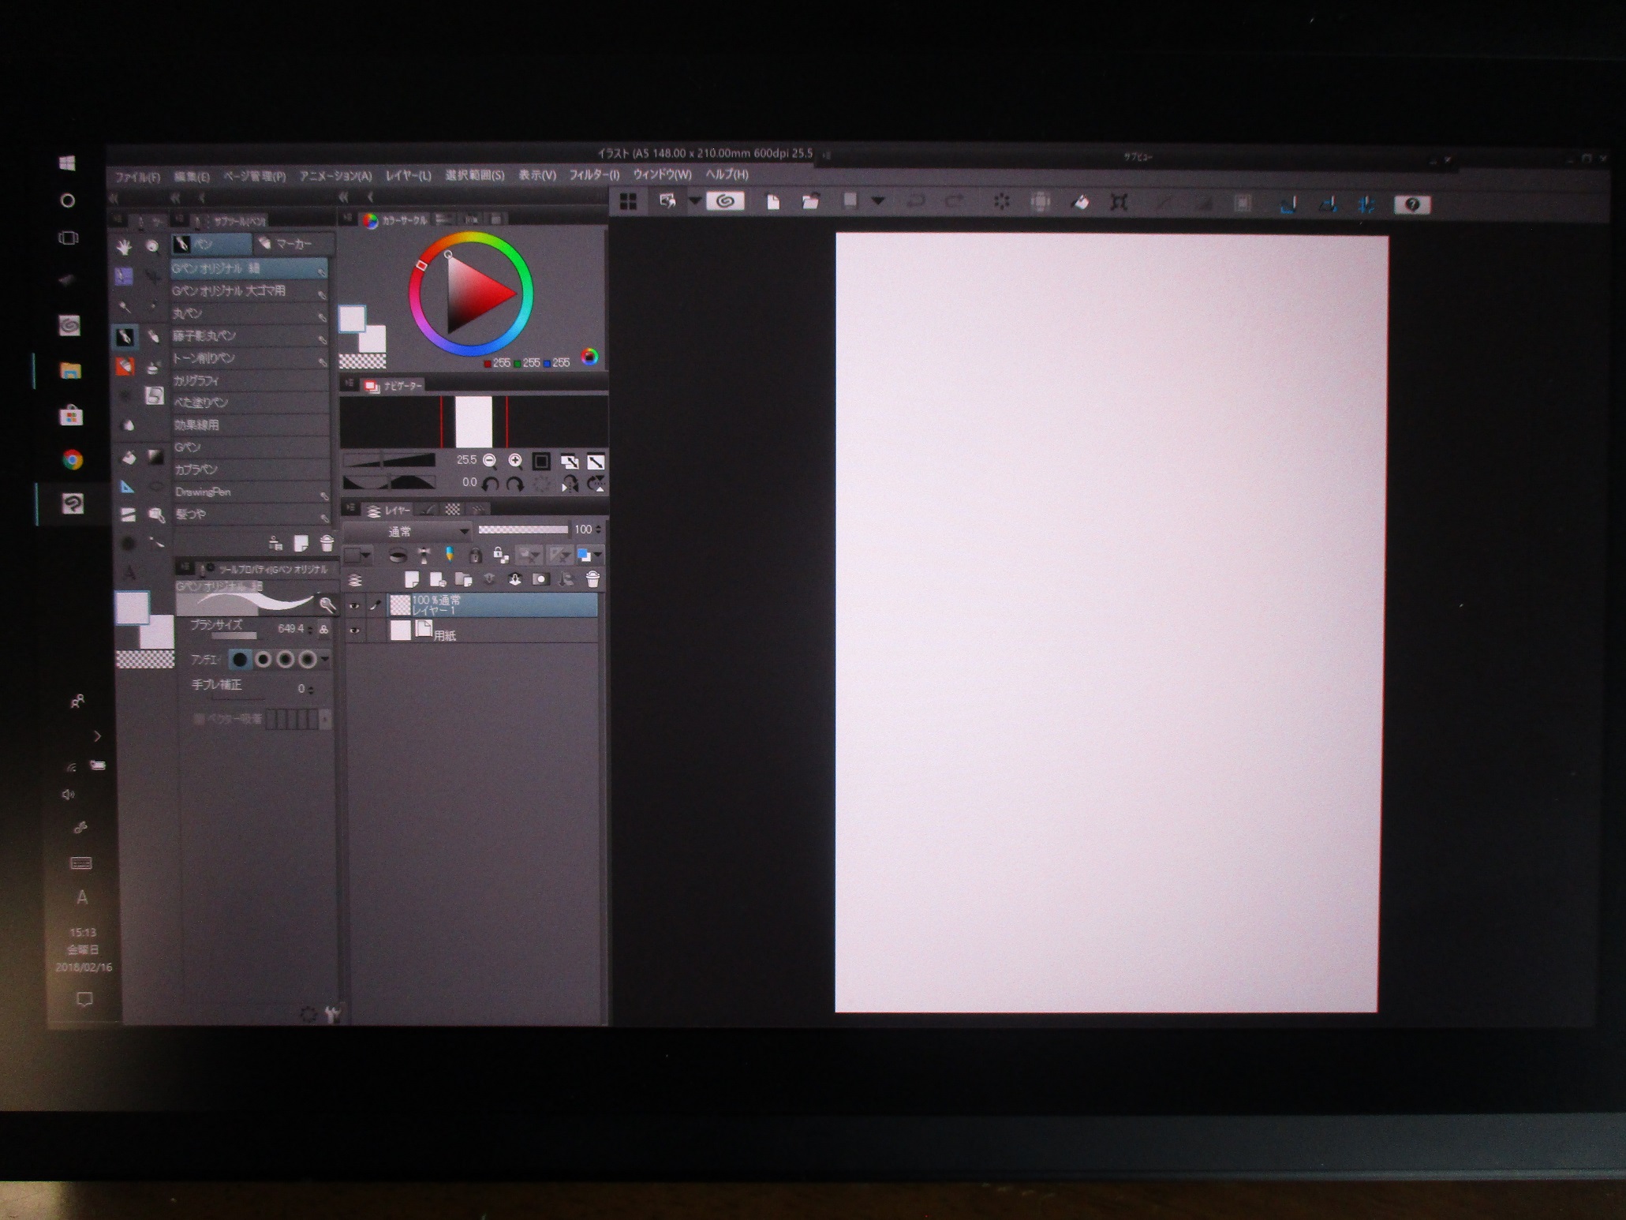Click the Clip Studio swirl icon in toolbar
This screenshot has width=1626, height=1220.
[726, 201]
